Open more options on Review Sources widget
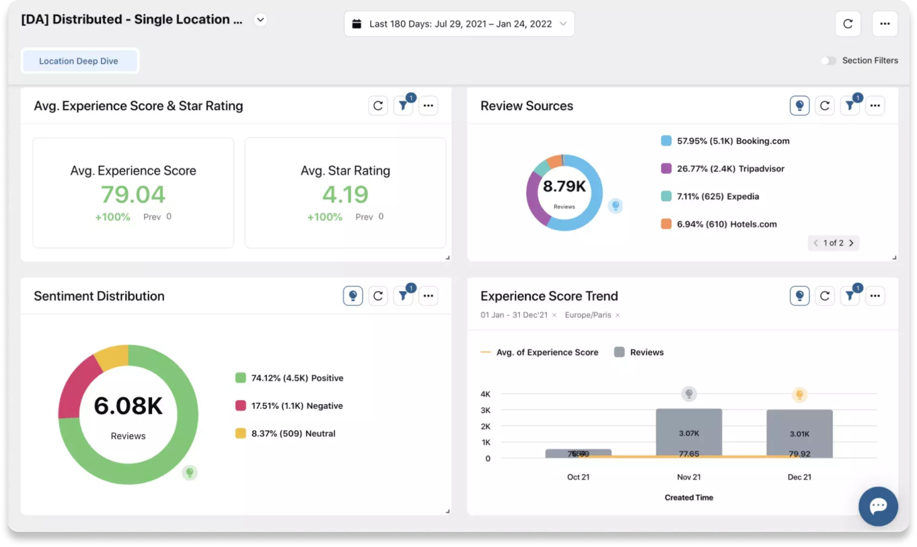The image size is (917, 547). point(875,106)
